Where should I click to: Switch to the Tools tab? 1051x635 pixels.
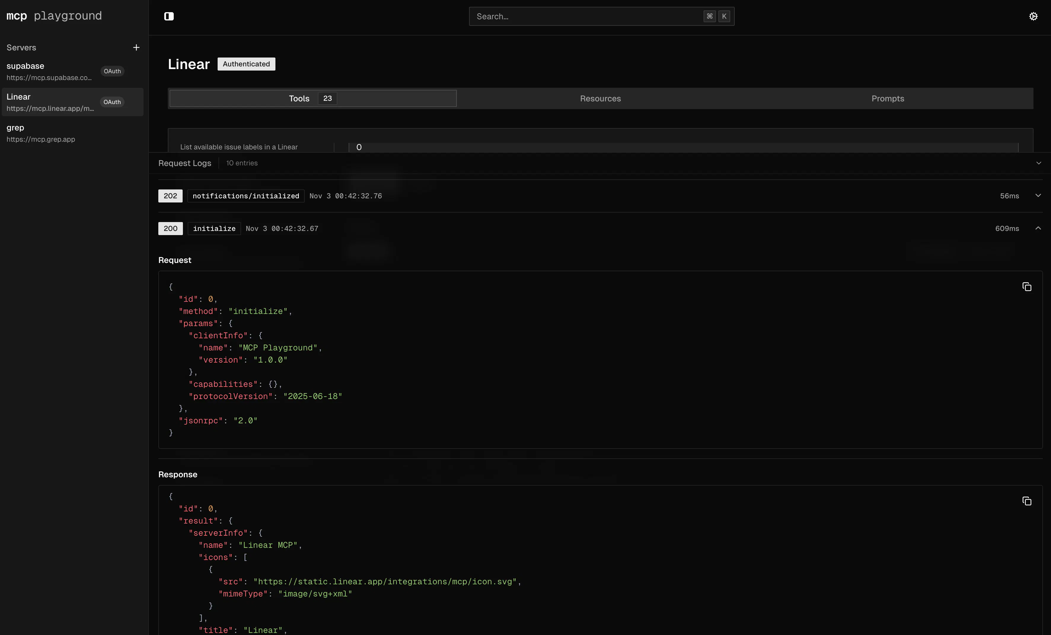tap(313, 98)
